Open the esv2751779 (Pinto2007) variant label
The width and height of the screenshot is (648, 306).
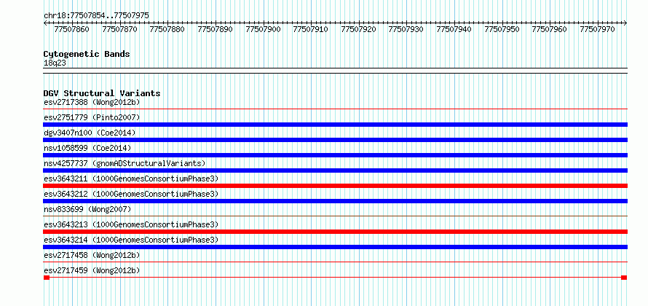tap(92, 117)
